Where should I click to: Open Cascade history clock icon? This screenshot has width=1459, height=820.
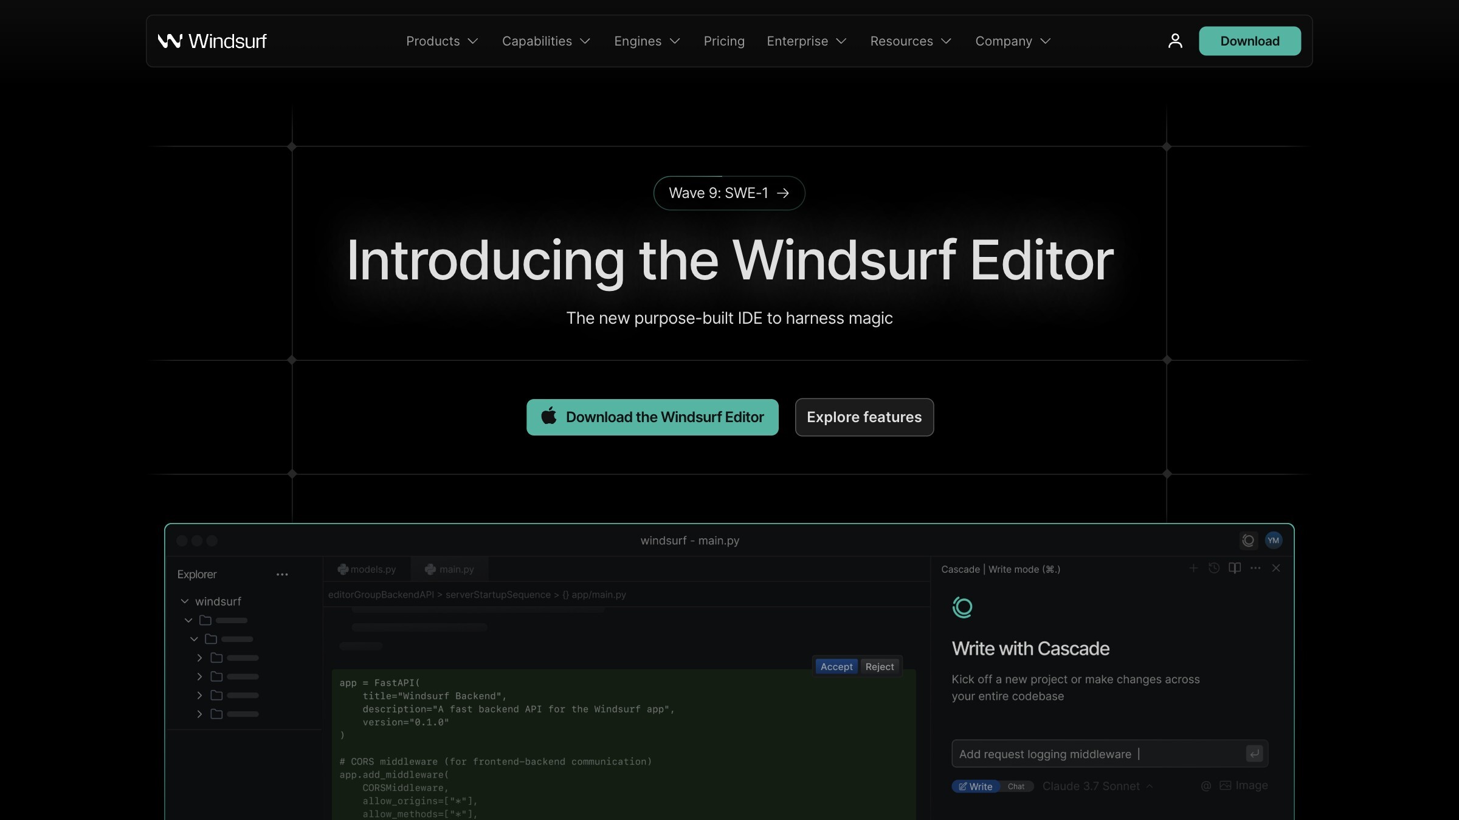[x=1214, y=568]
